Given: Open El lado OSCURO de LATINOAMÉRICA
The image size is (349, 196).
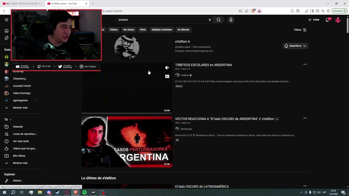Looking at the screenshot, I should [202, 186].
